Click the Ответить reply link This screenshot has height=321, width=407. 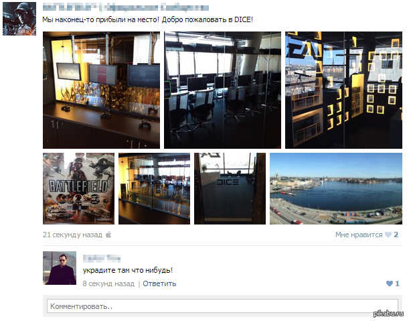point(159,283)
